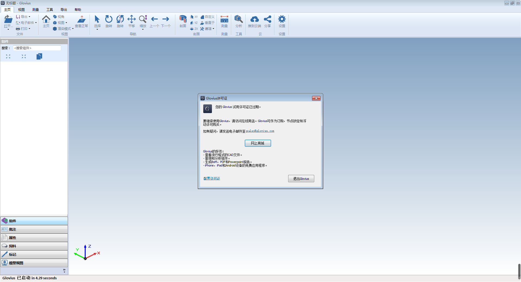Expand the 视图 view dropdown in ribbon
The height and width of the screenshot is (282, 521).
tap(66, 23)
